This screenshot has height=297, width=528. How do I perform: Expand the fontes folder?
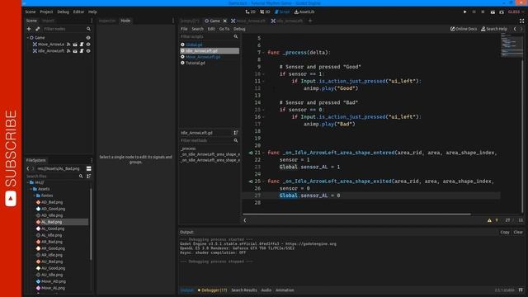click(x=34, y=196)
